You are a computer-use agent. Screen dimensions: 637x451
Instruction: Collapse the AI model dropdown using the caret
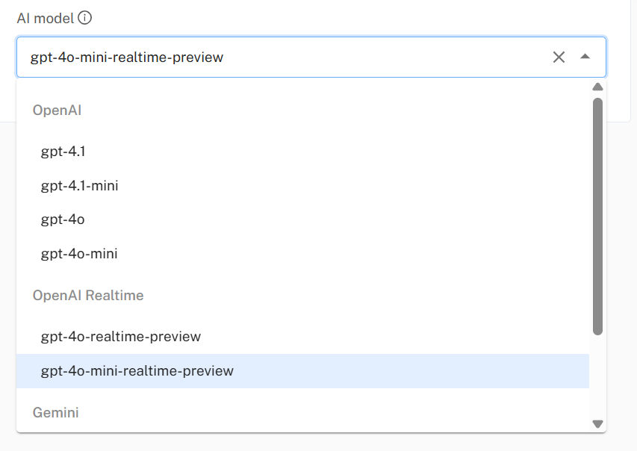coord(585,57)
